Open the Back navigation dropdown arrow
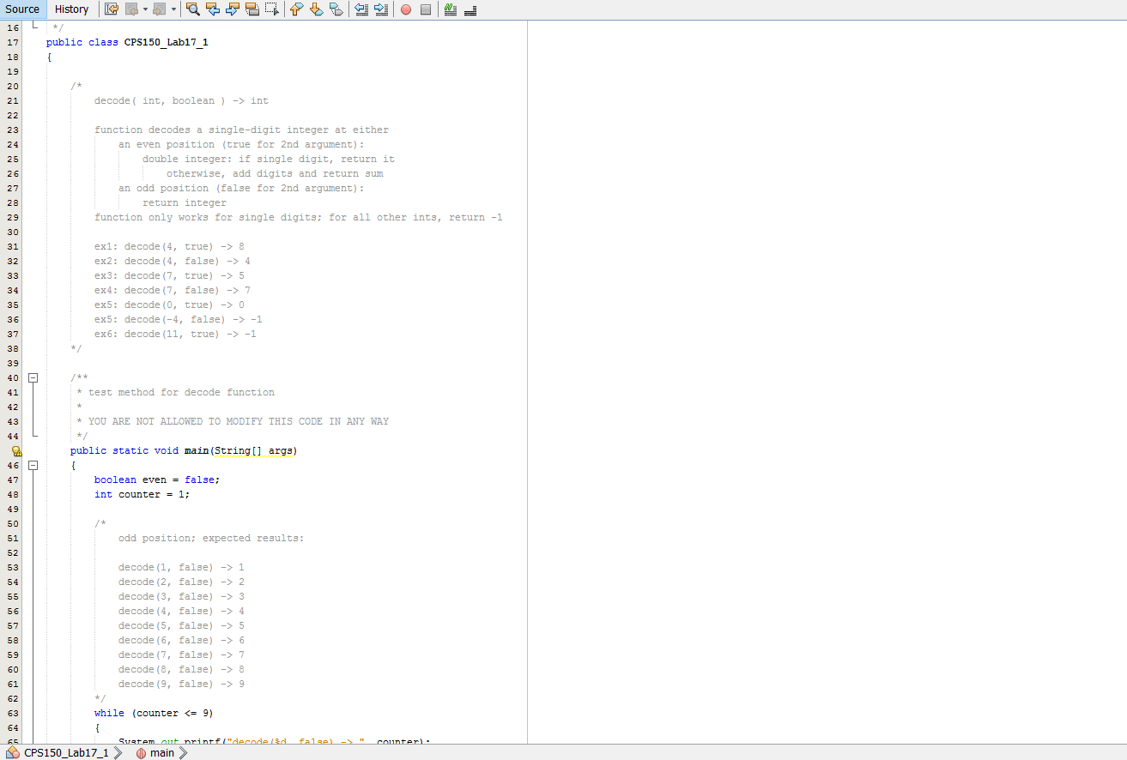The width and height of the screenshot is (1127, 760). point(145,9)
